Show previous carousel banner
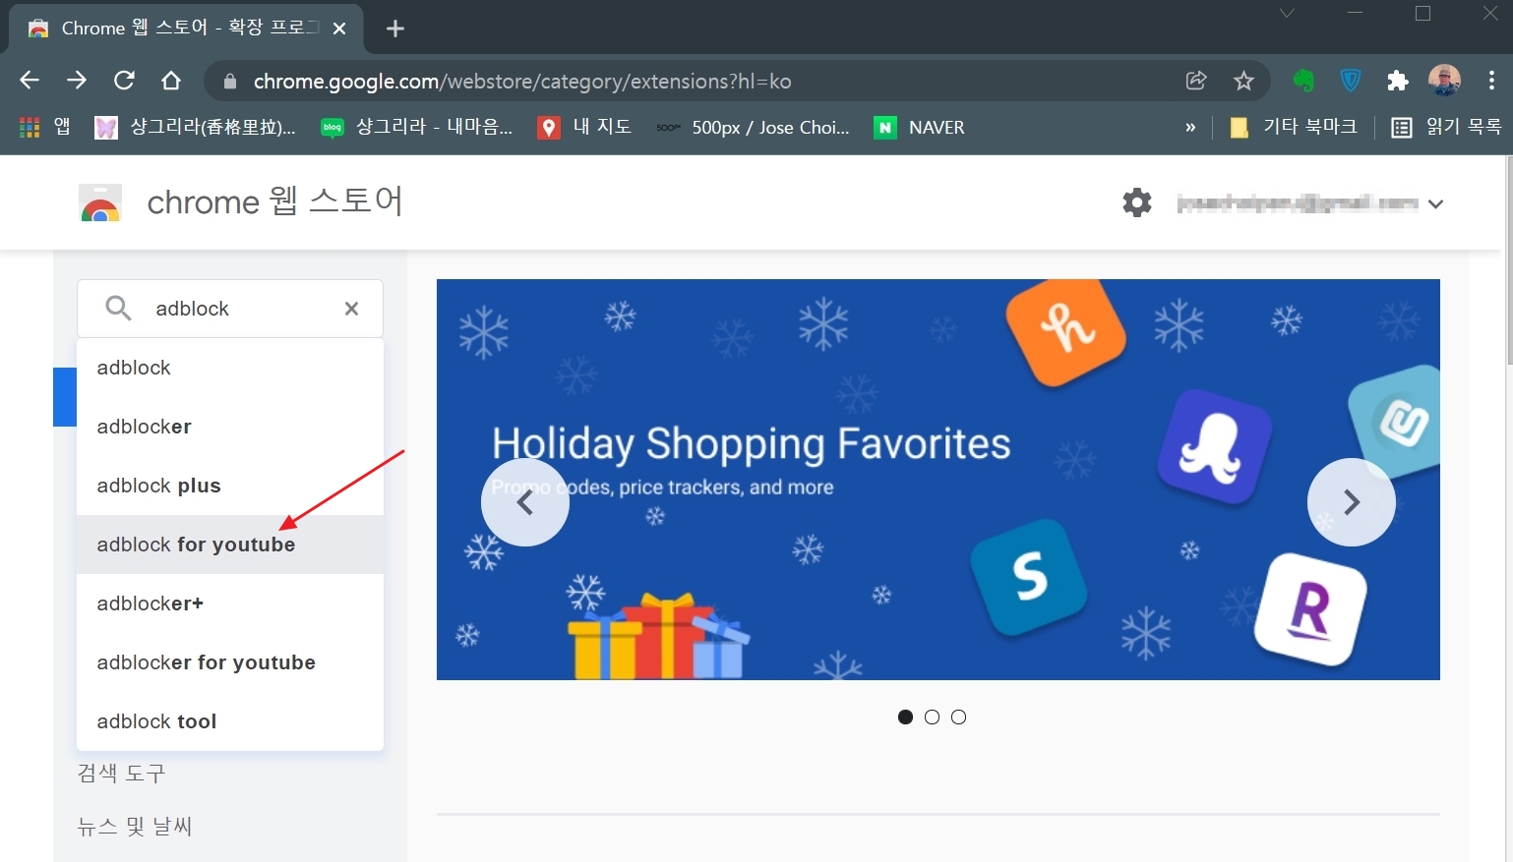 point(525,502)
